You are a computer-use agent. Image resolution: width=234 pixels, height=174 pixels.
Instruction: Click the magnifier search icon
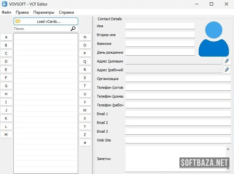click(73, 29)
